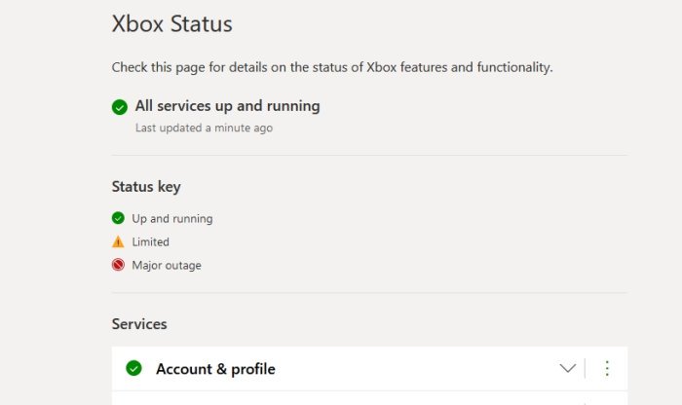Click the divider line above Status key
Screen dimensions: 682x405
pyautogui.click(x=369, y=156)
